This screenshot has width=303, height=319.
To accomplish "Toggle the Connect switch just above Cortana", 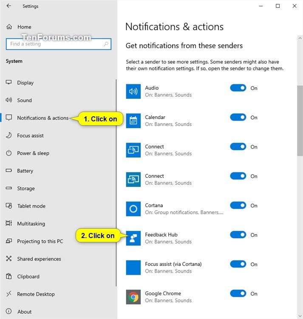I will pyautogui.click(x=238, y=176).
